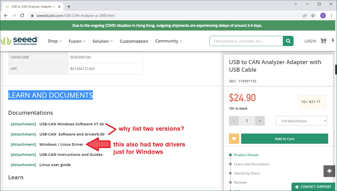The image size is (337, 191).
Task: Decrease quantity with the minus button
Action: tap(234, 121)
